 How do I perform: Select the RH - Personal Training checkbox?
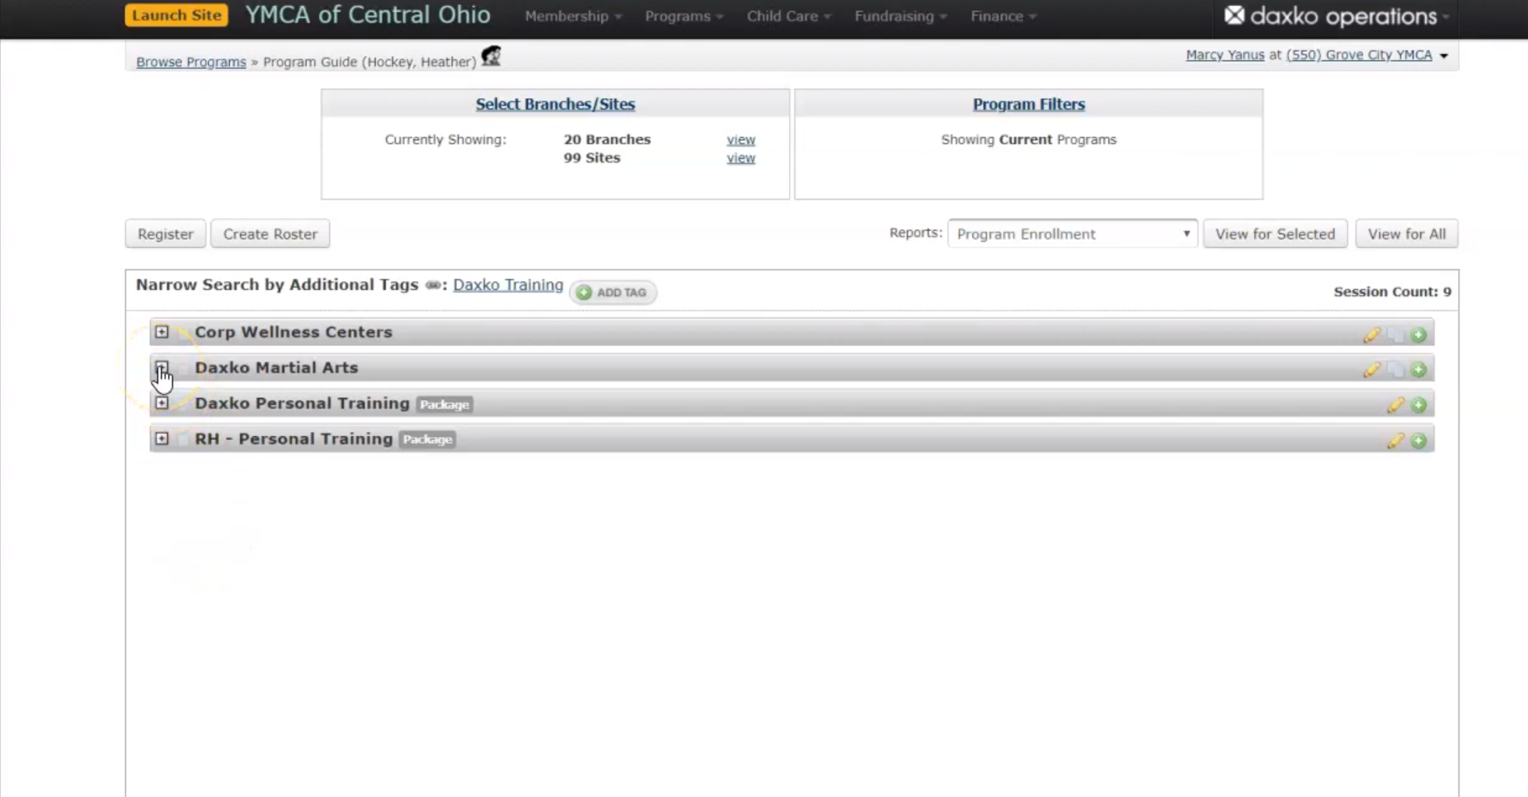[x=182, y=438]
